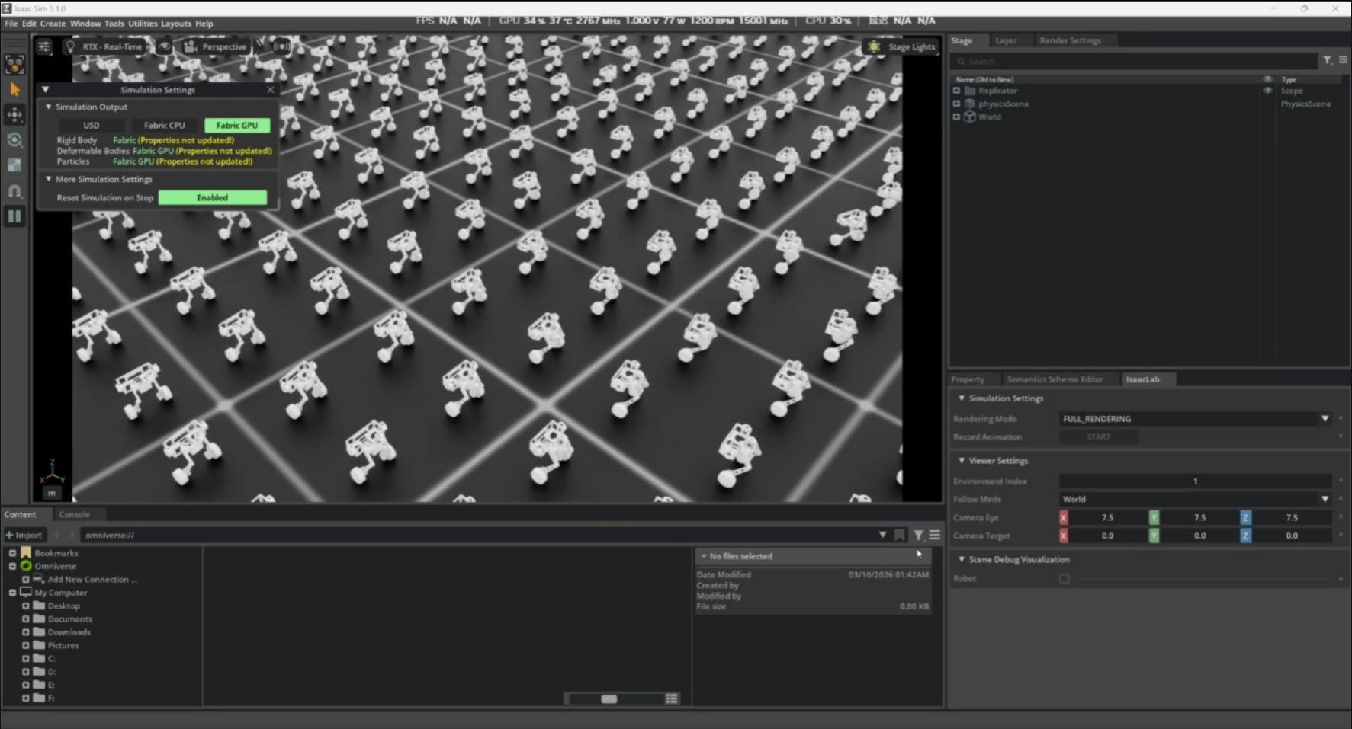The height and width of the screenshot is (729, 1352).
Task: Toggle Reset Simulation on Stop Enabled
Action: coord(212,198)
